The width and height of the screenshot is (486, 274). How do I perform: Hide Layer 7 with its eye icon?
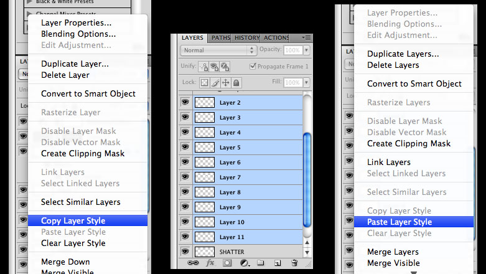[185, 177]
